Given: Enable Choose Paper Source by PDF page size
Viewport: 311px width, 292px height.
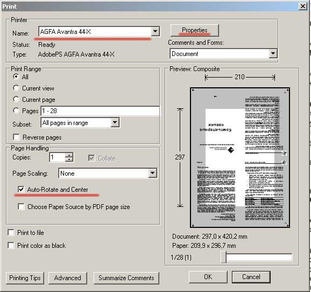Looking at the screenshot, I should (21, 206).
